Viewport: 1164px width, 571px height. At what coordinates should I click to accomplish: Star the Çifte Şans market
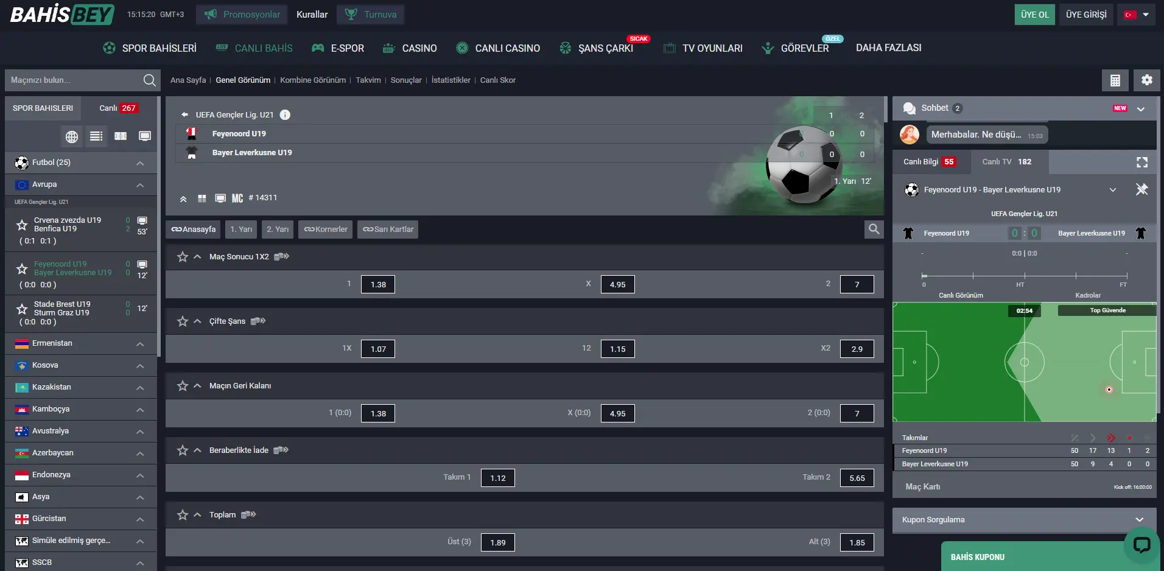(x=183, y=321)
